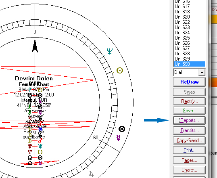Click the 60 degree marker label

point(96,138)
